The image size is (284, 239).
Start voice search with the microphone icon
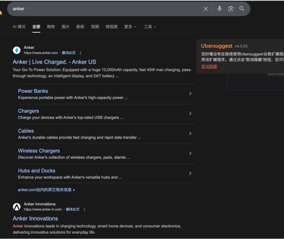tap(219, 9)
